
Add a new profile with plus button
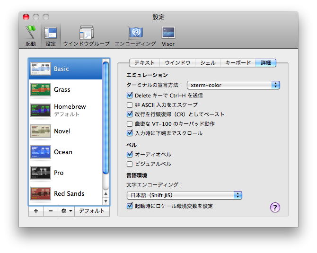pos(36,211)
